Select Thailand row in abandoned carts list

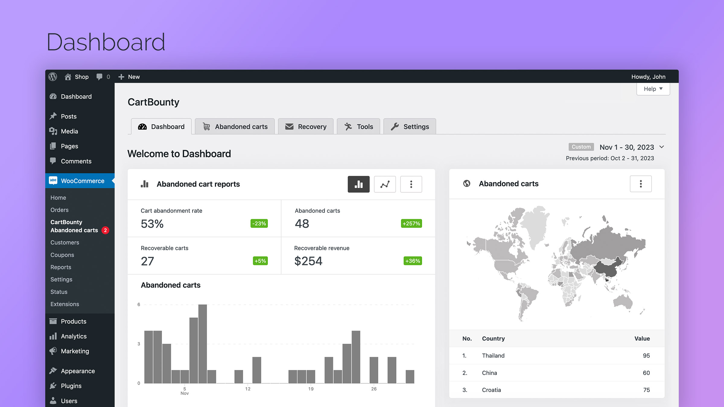click(x=555, y=355)
